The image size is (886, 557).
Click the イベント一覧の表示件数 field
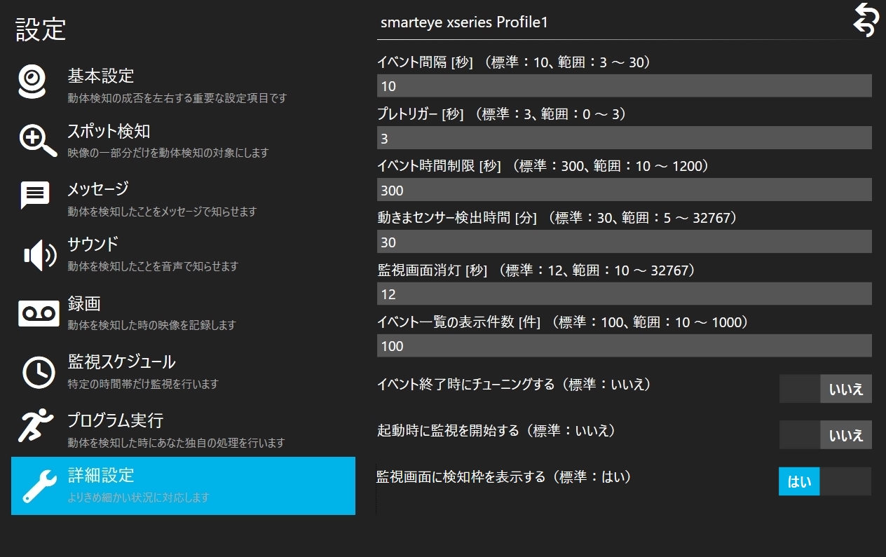pyautogui.click(x=624, y=346)
